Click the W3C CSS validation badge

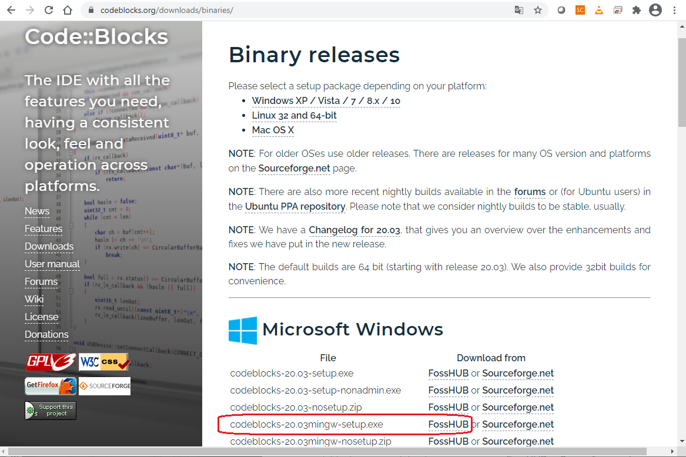tap(104, 362)
